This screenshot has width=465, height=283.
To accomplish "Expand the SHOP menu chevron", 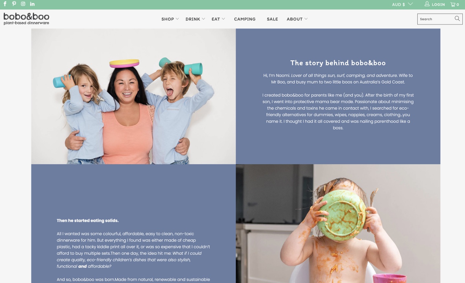I will click(177, 19).
